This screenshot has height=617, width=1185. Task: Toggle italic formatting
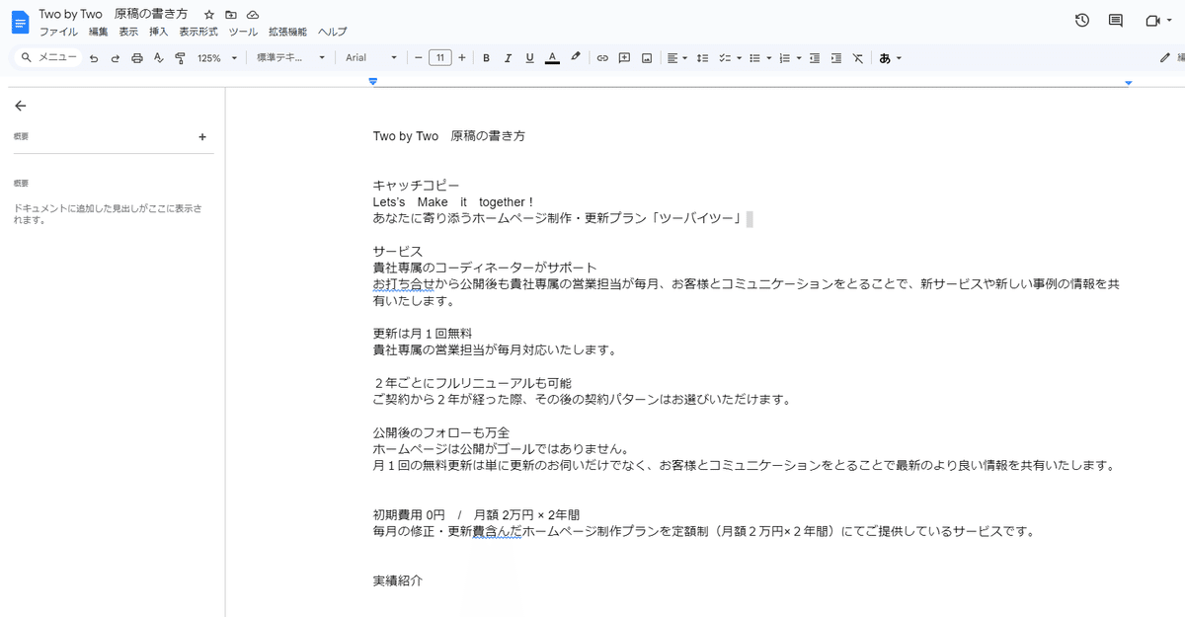click(x=508, y=57)
